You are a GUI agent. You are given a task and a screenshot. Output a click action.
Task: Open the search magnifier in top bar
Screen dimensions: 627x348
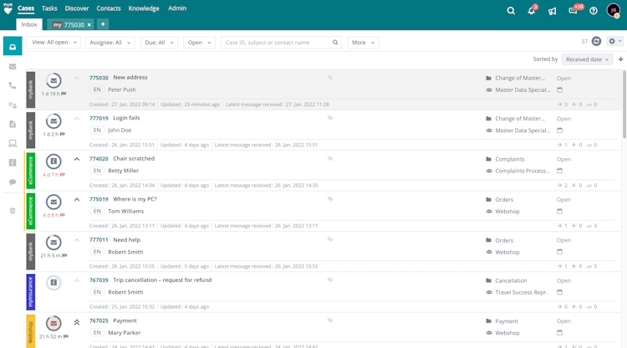click(511, 11)
